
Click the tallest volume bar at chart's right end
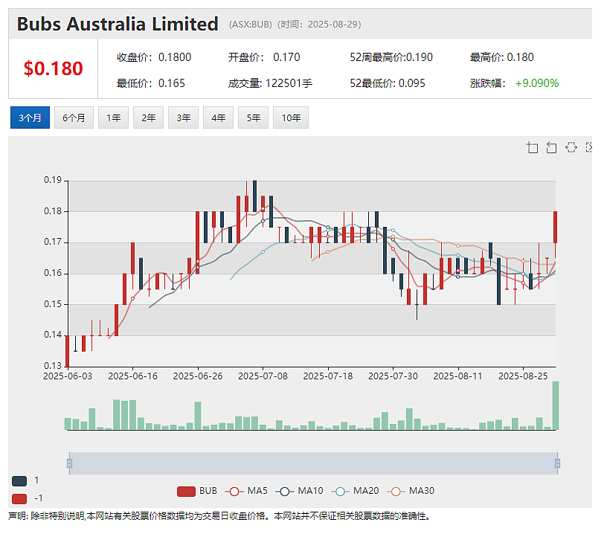[x=556, y=405]
